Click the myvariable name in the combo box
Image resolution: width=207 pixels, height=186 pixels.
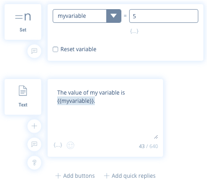[x=72, y=16]
